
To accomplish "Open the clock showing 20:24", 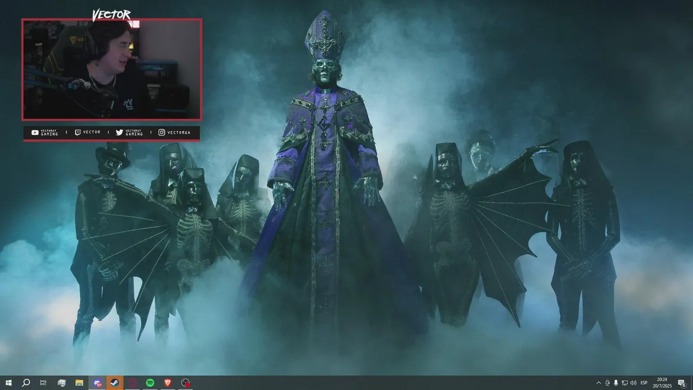I will [x=662, y=383].
